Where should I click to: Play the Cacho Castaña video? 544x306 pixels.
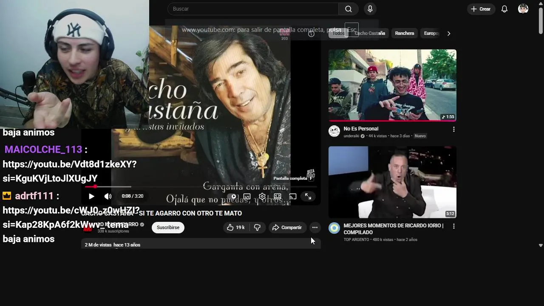pyautogui.click(x=91, y=196)
